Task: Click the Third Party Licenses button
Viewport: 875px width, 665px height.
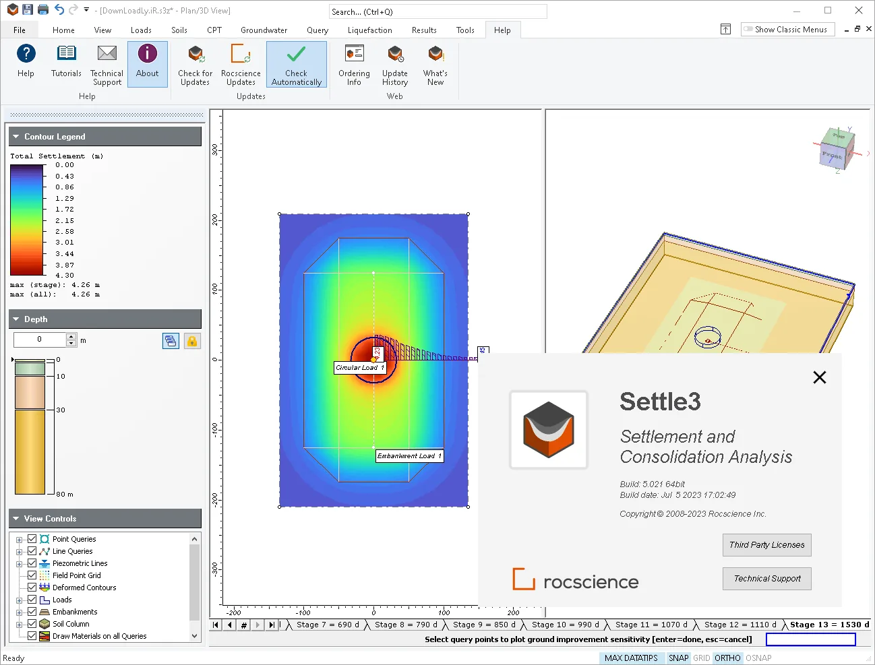Action: pos(766,545)
